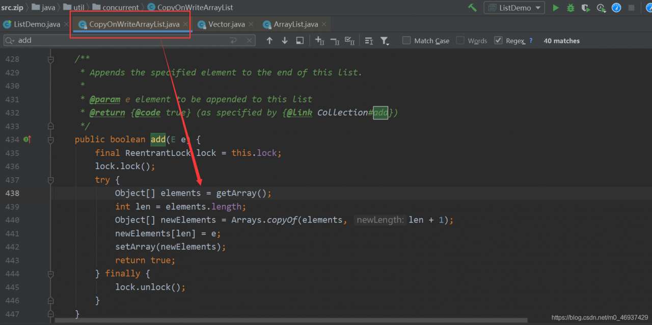Click CopyOnWriteArrayList class breadcrumb

pos(190,8)
